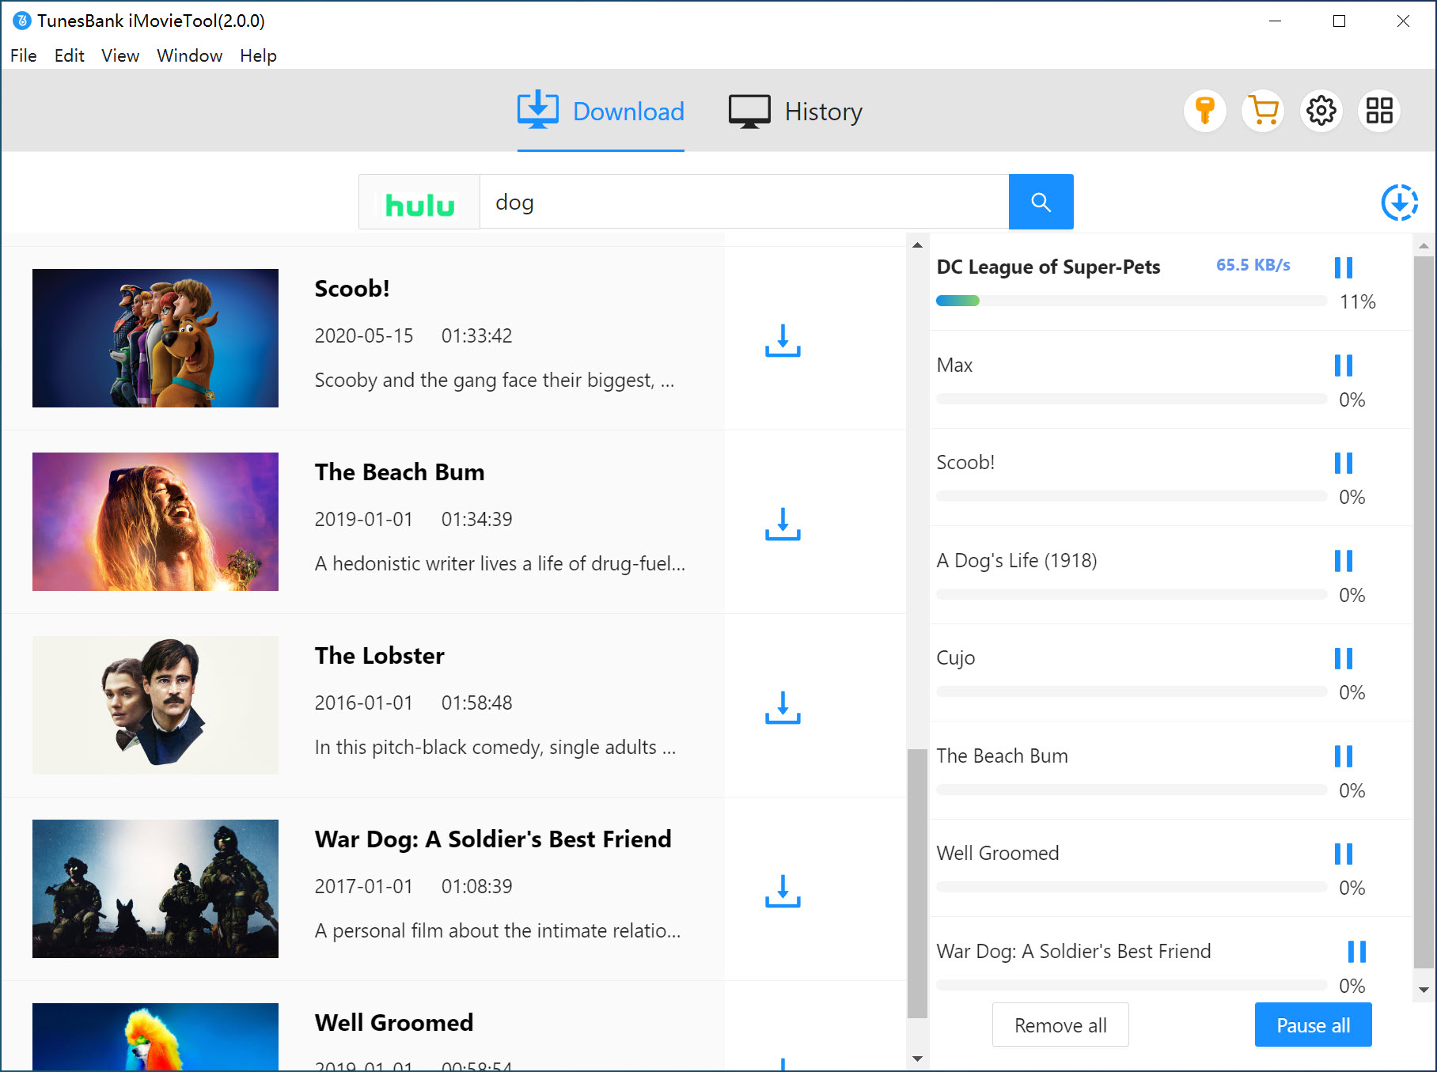Click description 'A hedonistic writer lives...'
The height and width of the screenshot is (1072, 1437).
pyautogui.click(x=500, y=564)
